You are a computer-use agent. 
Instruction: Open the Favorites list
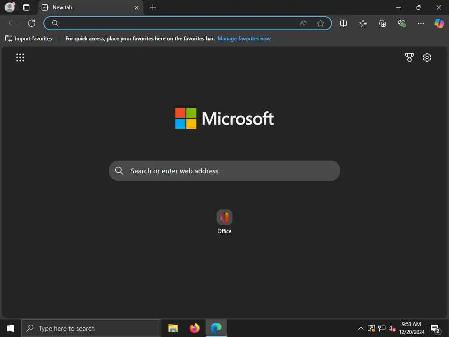click(x=363, y=23)
